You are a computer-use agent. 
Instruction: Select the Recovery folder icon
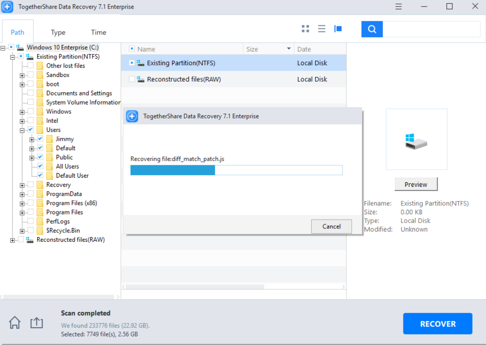40,185
